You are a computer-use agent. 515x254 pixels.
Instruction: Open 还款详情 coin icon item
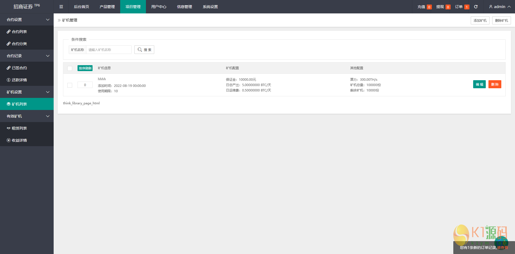tap(9, 80)
